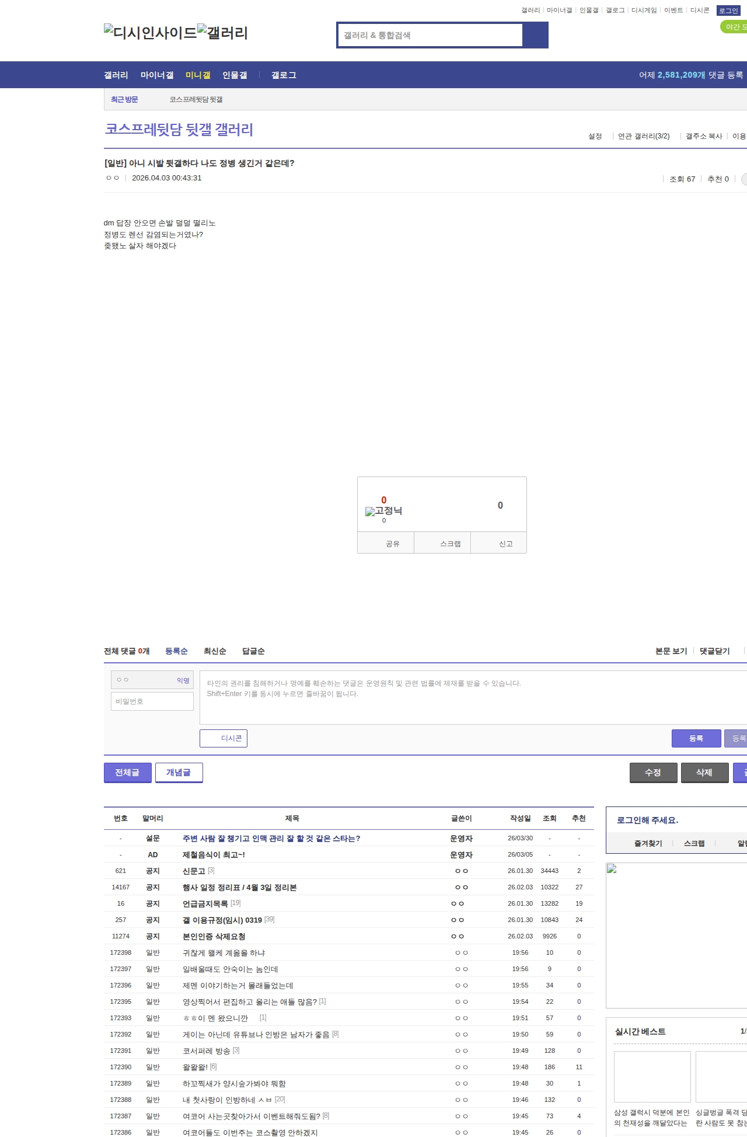The height and width of the screenshot is (1137, 747).
Task: Open post 일배울때도 안숙이는 놈인데
Action: click(231, 969)
